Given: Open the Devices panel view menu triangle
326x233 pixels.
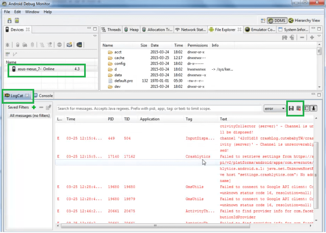Looking at the screenshot, I should pyautogui.click(x=95, y=36).
